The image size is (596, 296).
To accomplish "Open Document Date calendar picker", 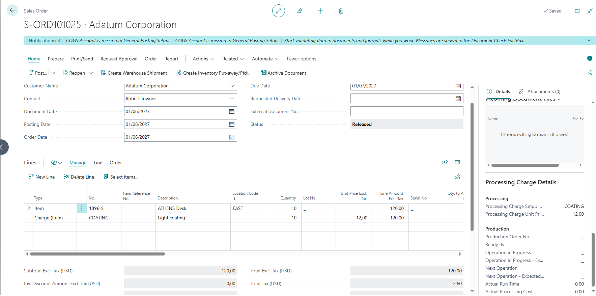I will coord(232,111).
